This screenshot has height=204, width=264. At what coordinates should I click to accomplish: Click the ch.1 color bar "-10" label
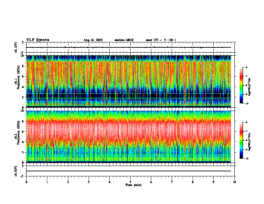246,104
